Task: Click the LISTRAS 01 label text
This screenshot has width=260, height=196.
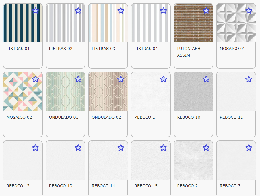Action: [x=18, y=49]
